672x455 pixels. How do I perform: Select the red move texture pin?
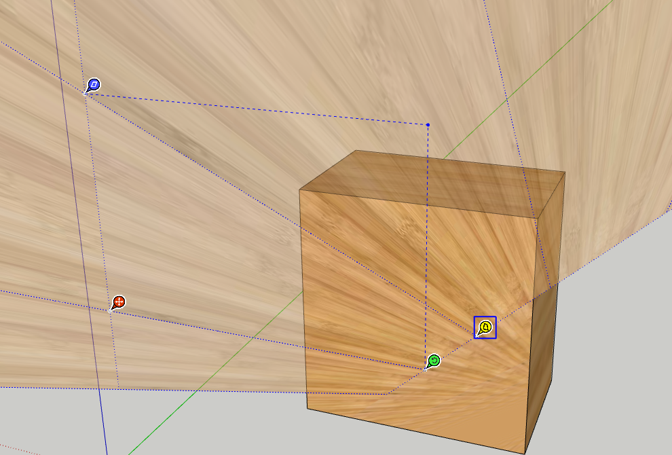click(118, 302)
